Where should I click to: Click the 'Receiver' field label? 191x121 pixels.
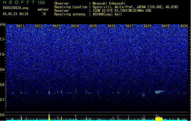point(62,11)
